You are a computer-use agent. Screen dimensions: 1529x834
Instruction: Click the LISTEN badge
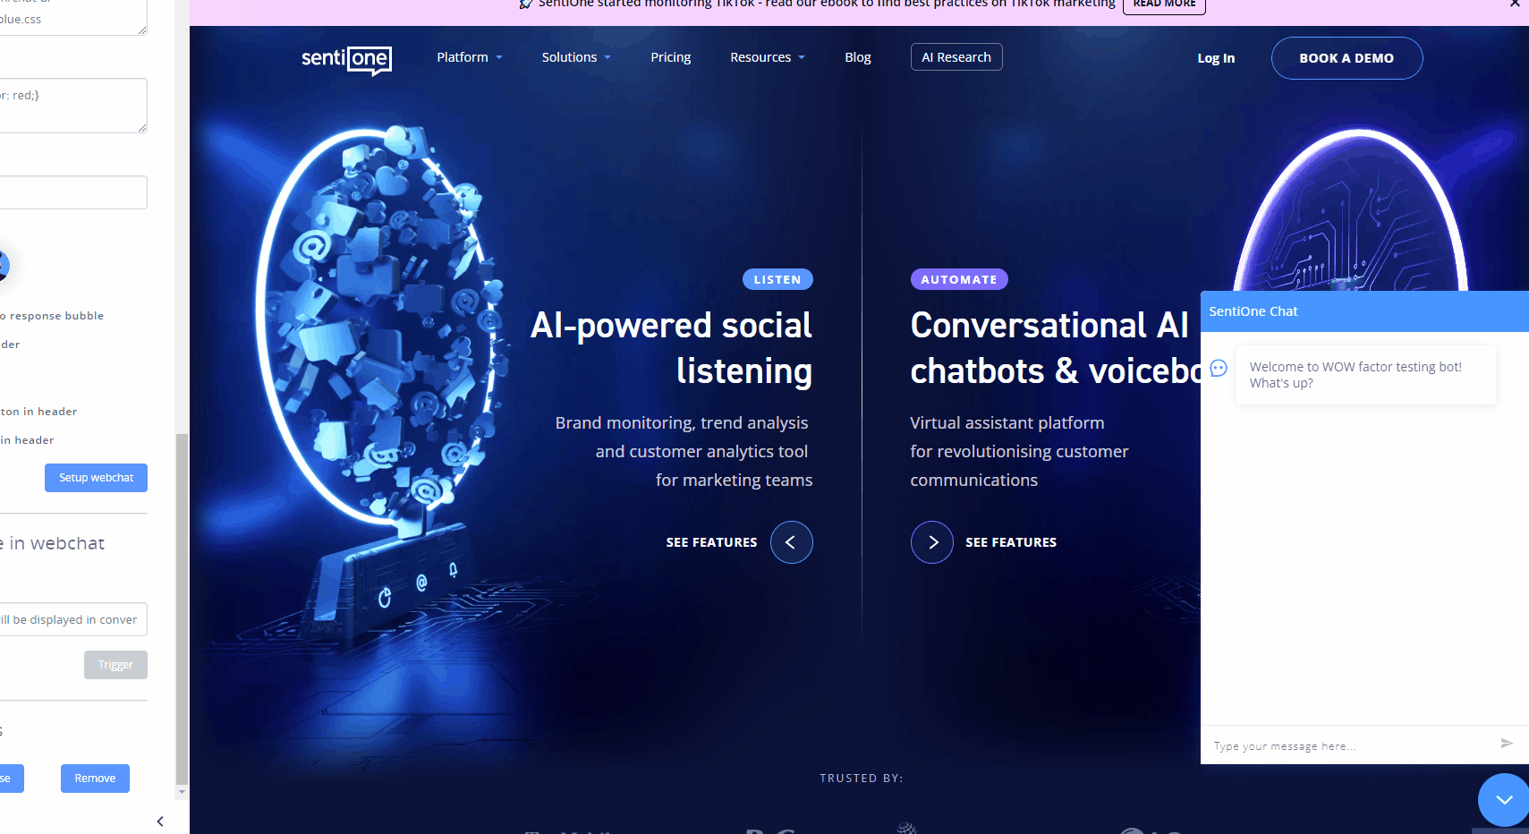[777, 279]
